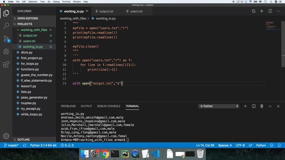Open Source Control view with badge
The image size is (285, 160).
click(7, 39)
